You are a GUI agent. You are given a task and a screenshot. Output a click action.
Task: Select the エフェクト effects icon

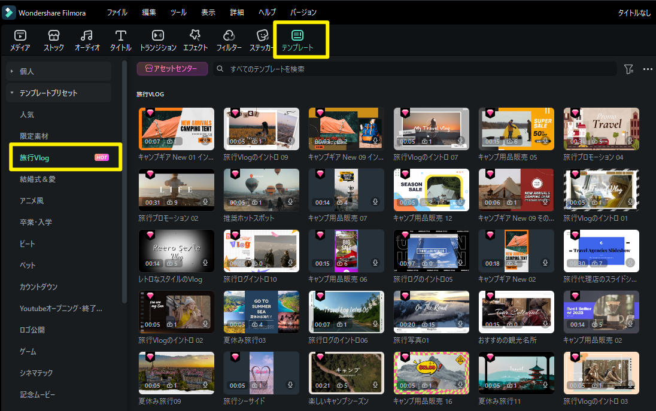click(x=195, y=36)
